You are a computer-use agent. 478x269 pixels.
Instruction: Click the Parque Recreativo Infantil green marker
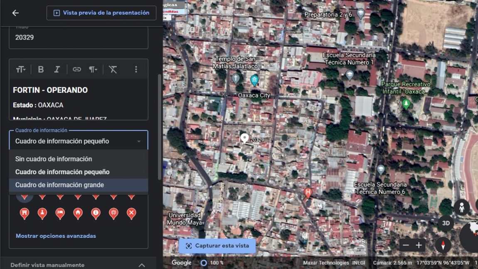tap(406, 104)
